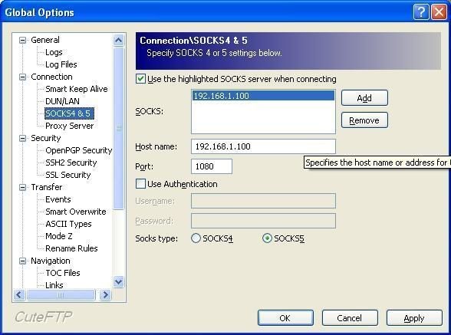451x335 pixels.
Task: Click the horizontal scroll right arrow
Action: [x=105, y=294]
